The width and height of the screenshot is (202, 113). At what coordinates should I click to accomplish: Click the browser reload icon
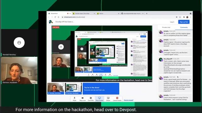tap(55, 17)
